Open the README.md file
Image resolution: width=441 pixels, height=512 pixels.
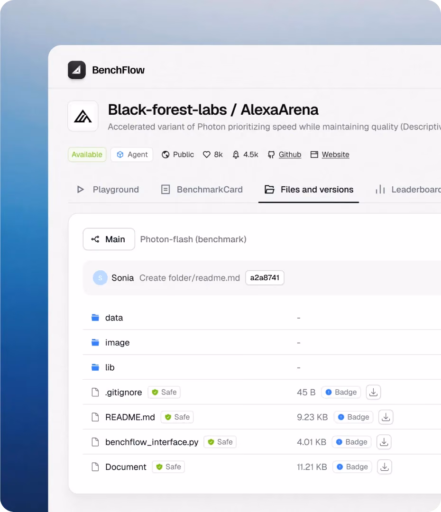(x=130, y=417)
